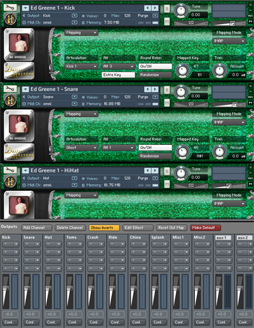Toggle Snare Round Robin On/Off
Viewport: 254px width, 328px height.
click(x=155, y=147)
